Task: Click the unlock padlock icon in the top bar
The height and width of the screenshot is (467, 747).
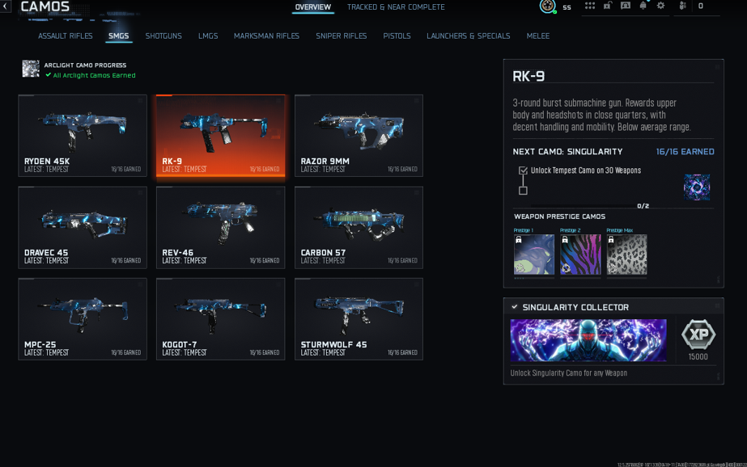Action: (x=608, y=6)
